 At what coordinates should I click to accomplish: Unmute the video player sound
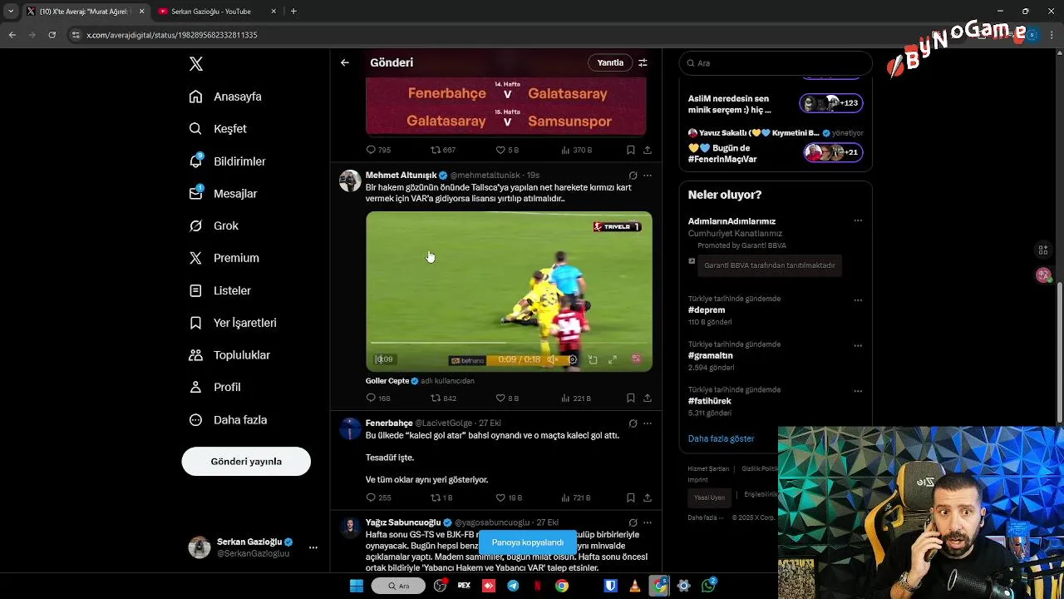tap(553, 359)
